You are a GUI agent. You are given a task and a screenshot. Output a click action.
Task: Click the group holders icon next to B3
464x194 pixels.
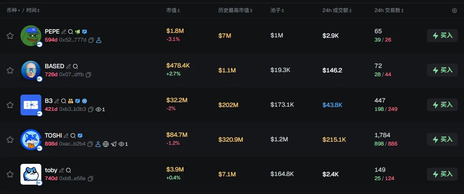pyautogui.click(x=70, y=101)
